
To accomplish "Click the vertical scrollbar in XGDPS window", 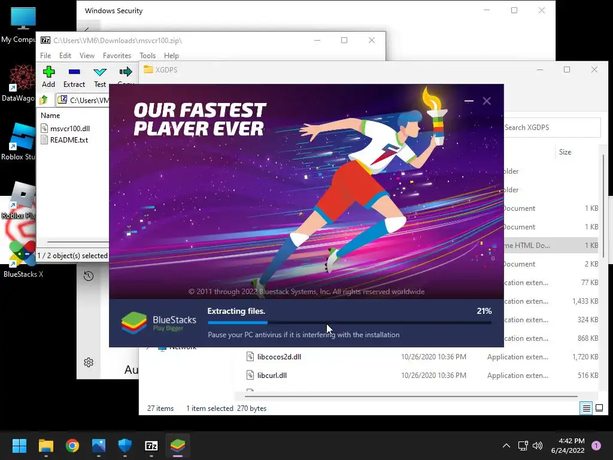I will click(x=603, y=205).
